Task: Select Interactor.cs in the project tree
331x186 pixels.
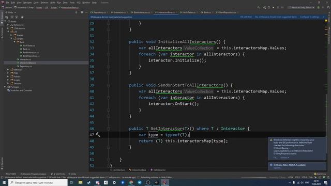Action: coord(25,59)
